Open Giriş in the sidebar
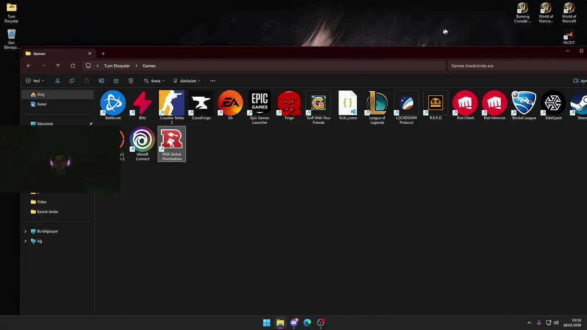The width and height of the screenshot is (587, 330). [x=57, y=94]
